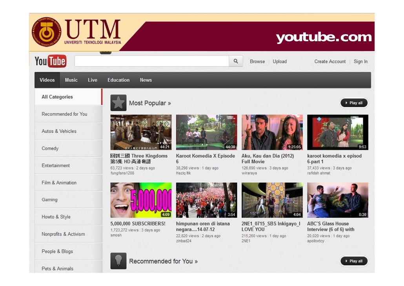Switch to the Music tab
This screenshot has height=286, width=404.
tap(71, 80)
